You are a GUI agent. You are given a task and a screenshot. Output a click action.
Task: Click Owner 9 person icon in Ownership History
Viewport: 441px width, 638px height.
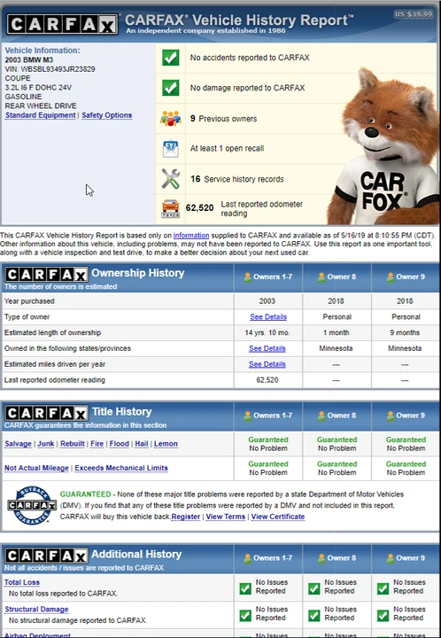[390, 277]
